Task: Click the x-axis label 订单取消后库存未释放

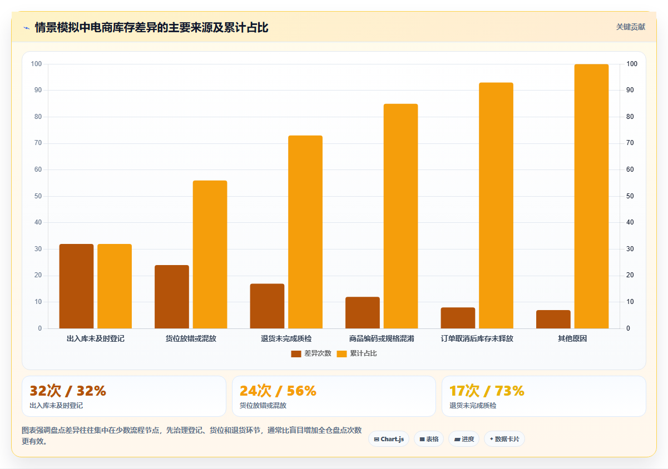Action: point(477,338)
